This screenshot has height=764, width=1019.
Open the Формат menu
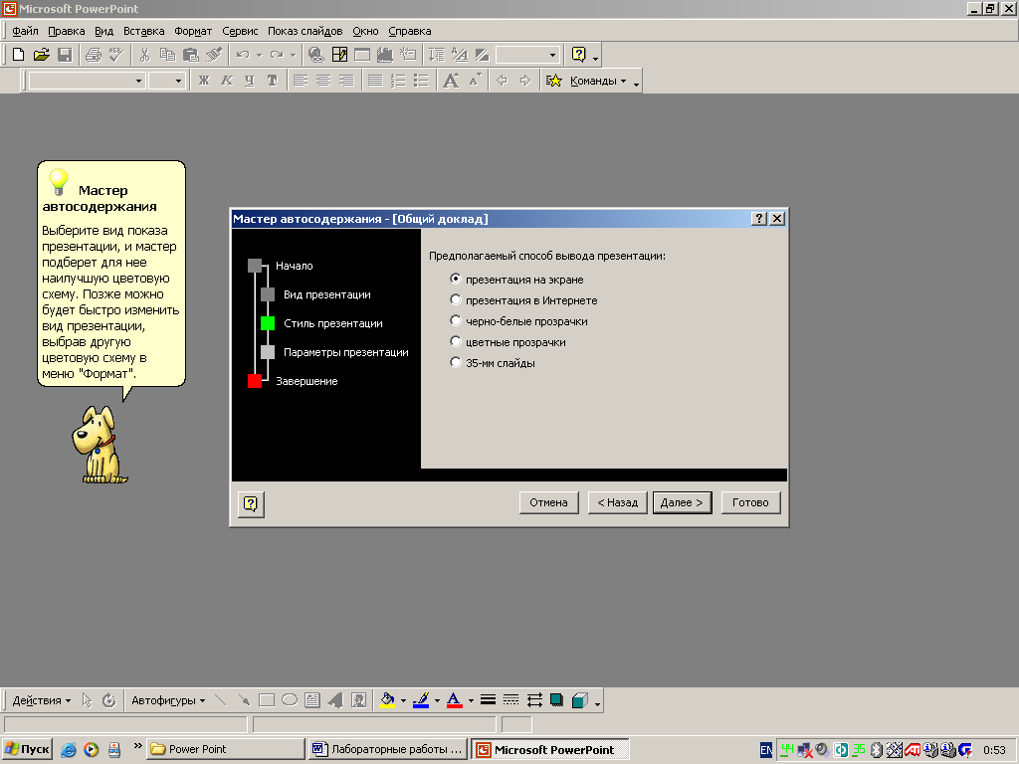[193, 31]
